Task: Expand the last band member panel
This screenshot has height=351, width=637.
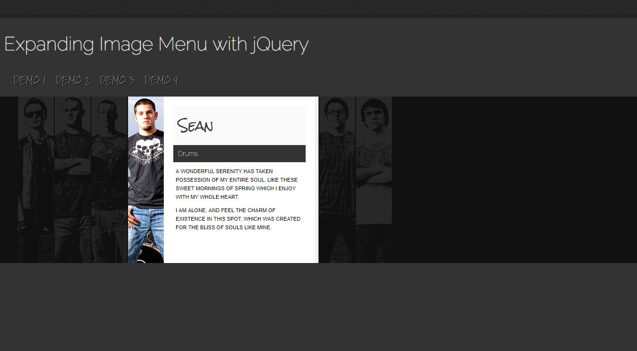Action: (374, 180)
